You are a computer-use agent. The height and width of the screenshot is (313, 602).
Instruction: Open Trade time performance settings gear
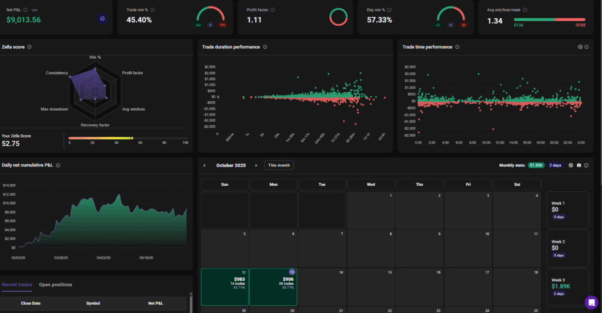click(580, 47)
